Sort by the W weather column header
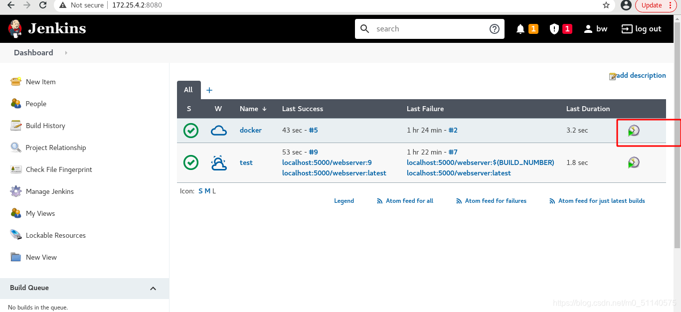The width and height of the screenshot is (681, 312). pyautogui.click(x=218, y=109)
